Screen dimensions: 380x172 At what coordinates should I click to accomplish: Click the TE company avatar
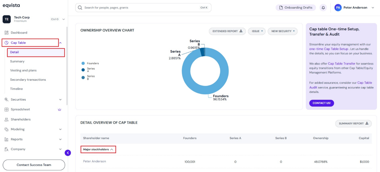6,19
